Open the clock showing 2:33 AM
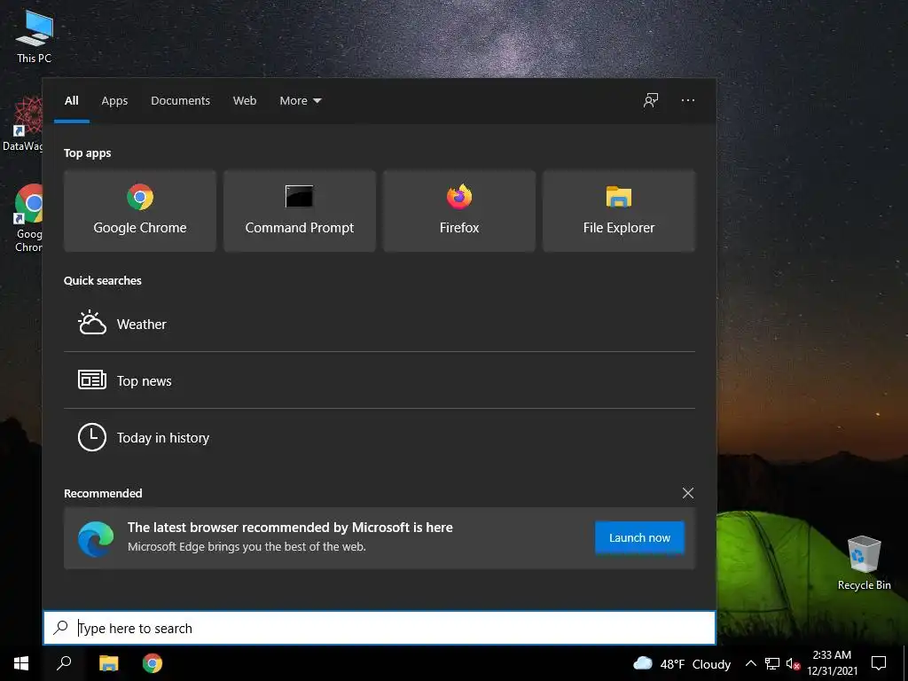 pyautogui.click(x=832, y=663)
